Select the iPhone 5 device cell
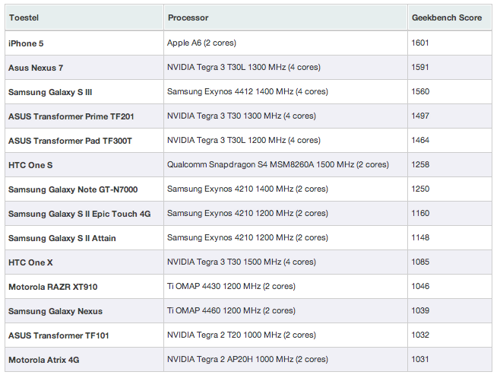Image resolution: width=500 pixels, height=375 pixels. pos(84,43)
